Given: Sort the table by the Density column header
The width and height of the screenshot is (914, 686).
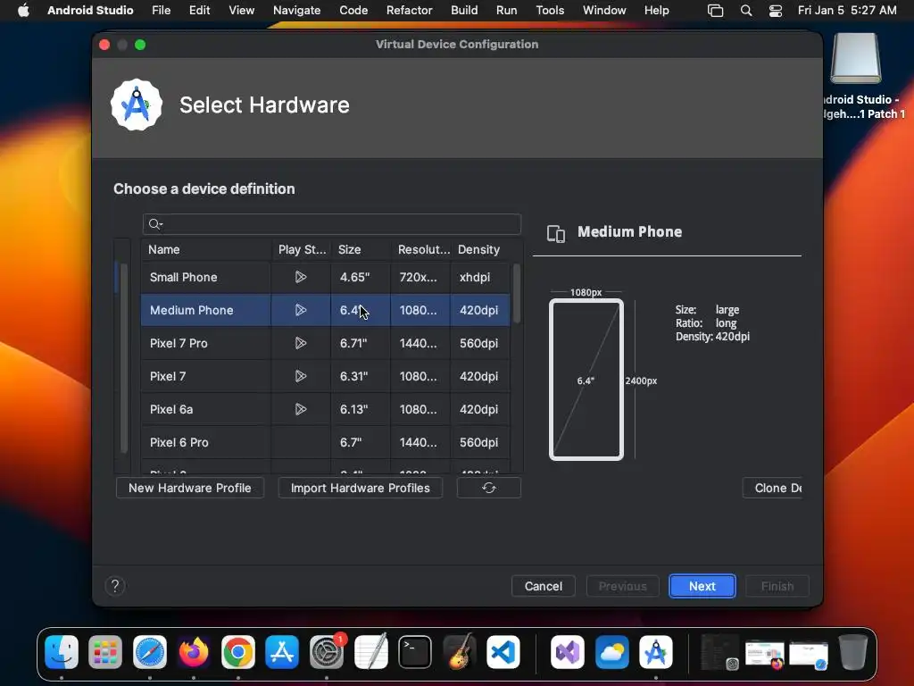Looking at the screenshot, I should [x=479, y=249].
